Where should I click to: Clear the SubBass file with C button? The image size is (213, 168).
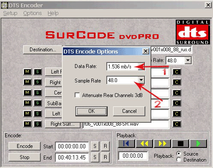[x=177, y=103]
